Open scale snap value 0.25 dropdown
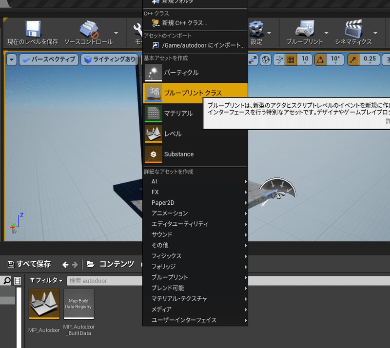Viewport: 390px width, 348px height. (x=370, y=59)
